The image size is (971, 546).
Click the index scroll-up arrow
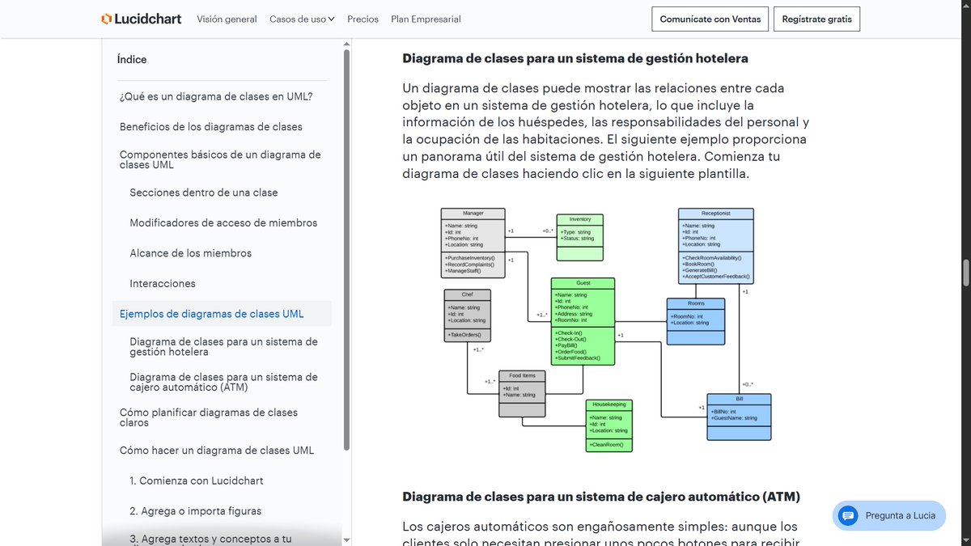point(347,44)
